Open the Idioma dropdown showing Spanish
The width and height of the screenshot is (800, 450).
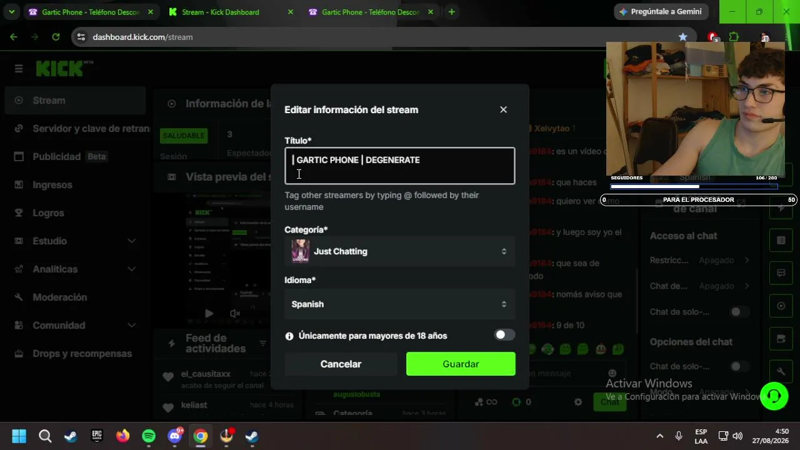(400, 304)
